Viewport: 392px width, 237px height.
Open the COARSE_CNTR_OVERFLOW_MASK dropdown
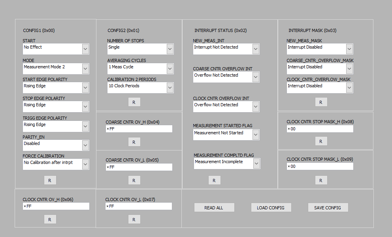(349, 69)
